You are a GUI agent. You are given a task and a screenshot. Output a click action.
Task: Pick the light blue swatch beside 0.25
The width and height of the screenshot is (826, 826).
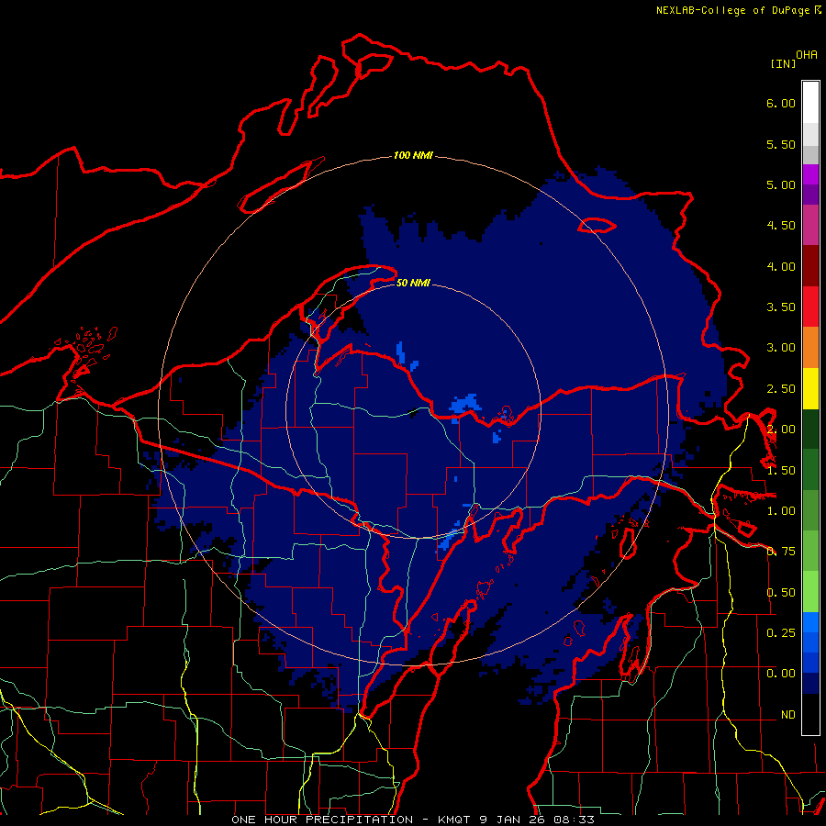pos(810,622)
